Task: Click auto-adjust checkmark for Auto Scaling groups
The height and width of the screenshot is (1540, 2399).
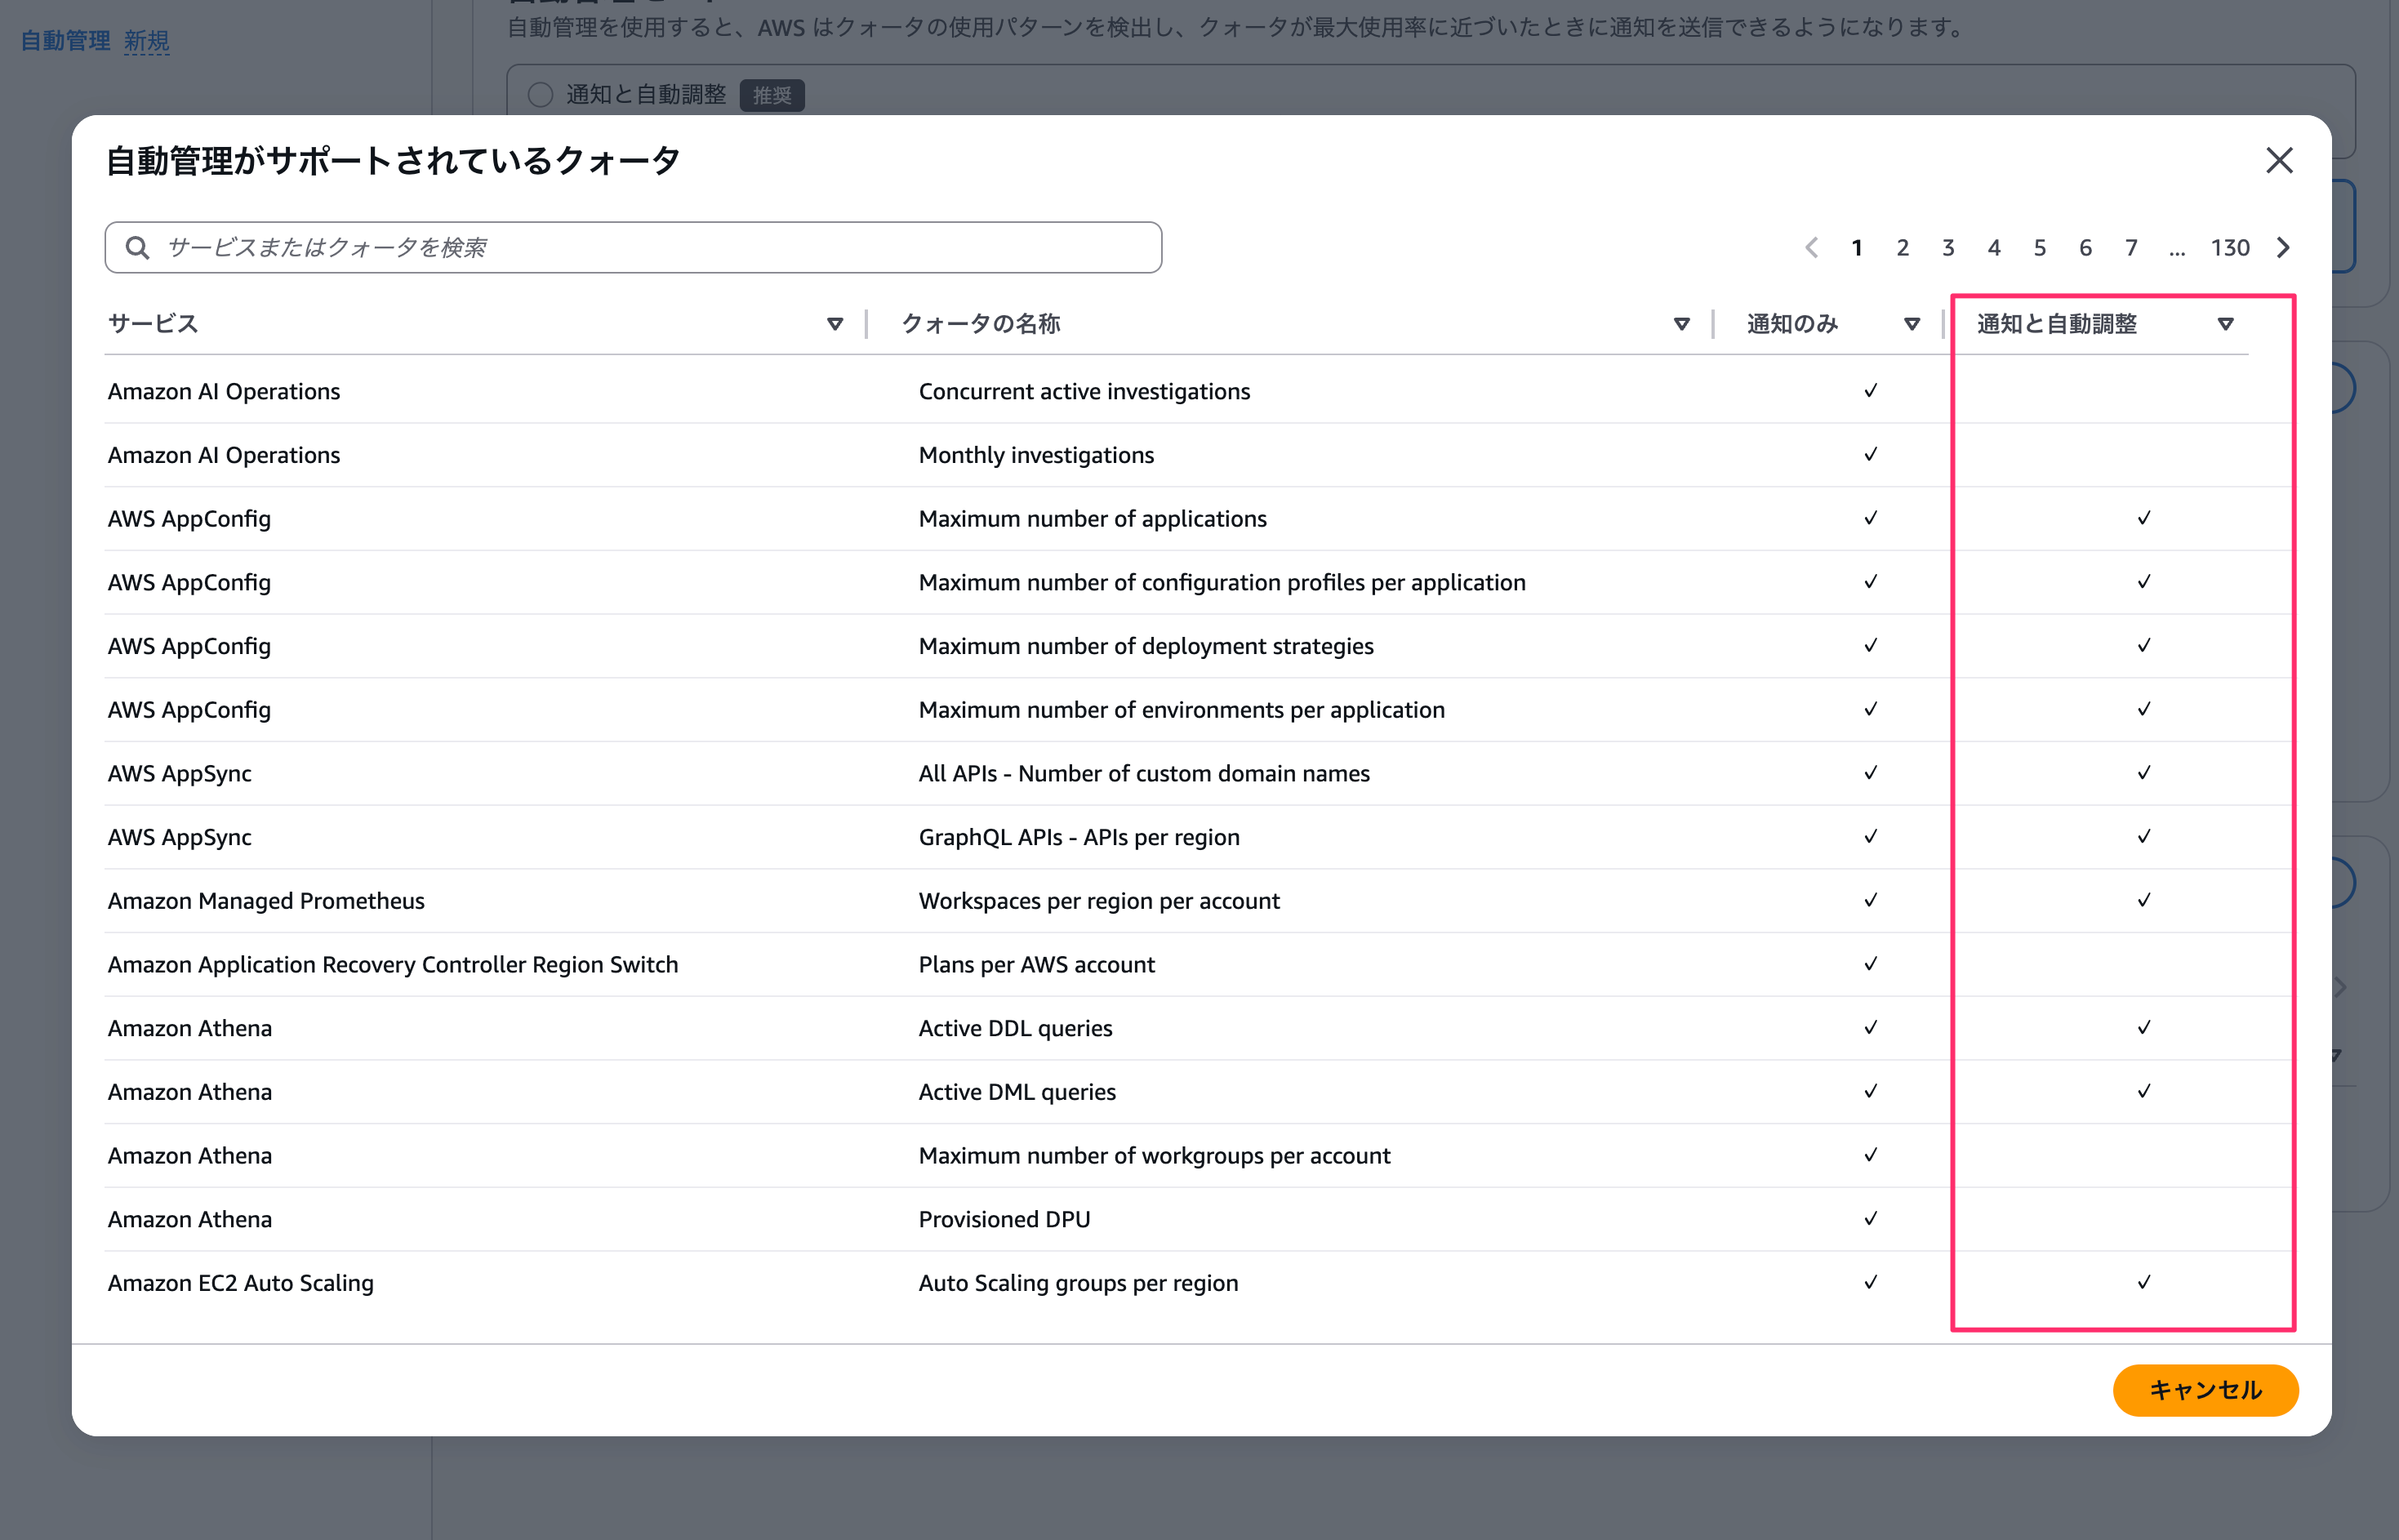Action: [2143, 1283]
